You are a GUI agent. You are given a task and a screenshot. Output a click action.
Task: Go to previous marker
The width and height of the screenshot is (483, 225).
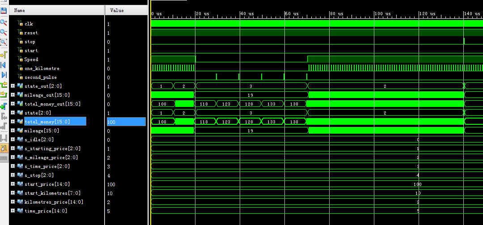[x=4, y=116]
